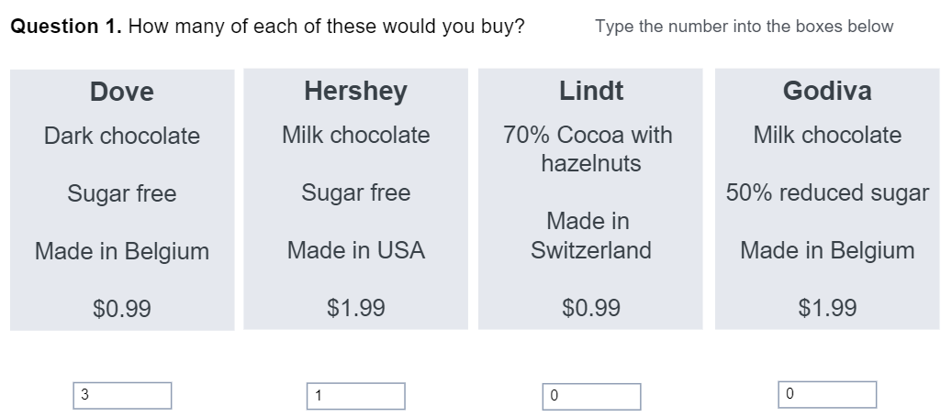Click '70% Cocoa with hazelnuts' description

(588, 149)
